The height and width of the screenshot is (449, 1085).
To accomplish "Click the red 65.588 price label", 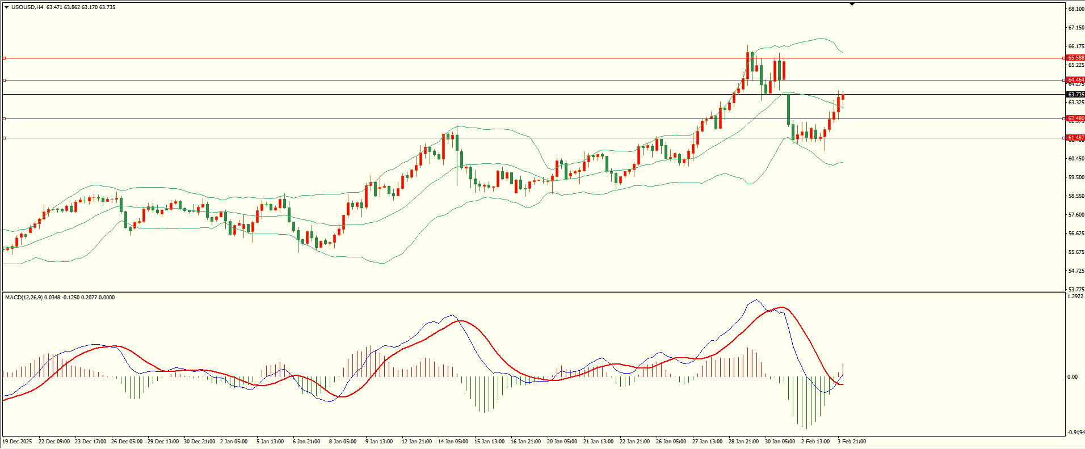I will tap(1075, 58).
